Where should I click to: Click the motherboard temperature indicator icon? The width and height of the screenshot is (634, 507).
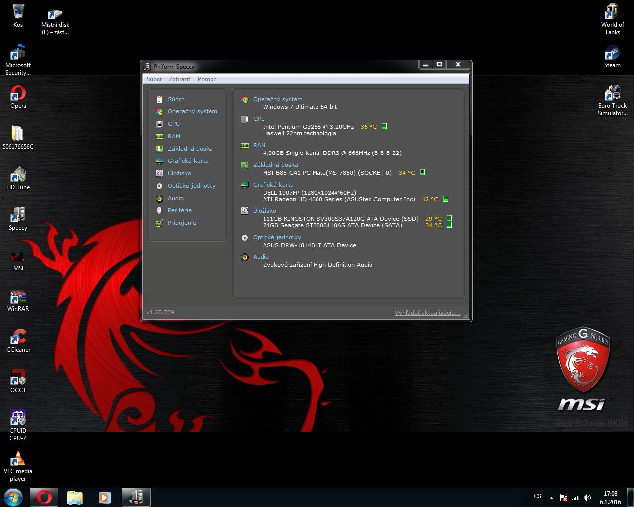(x=423, y=173)
